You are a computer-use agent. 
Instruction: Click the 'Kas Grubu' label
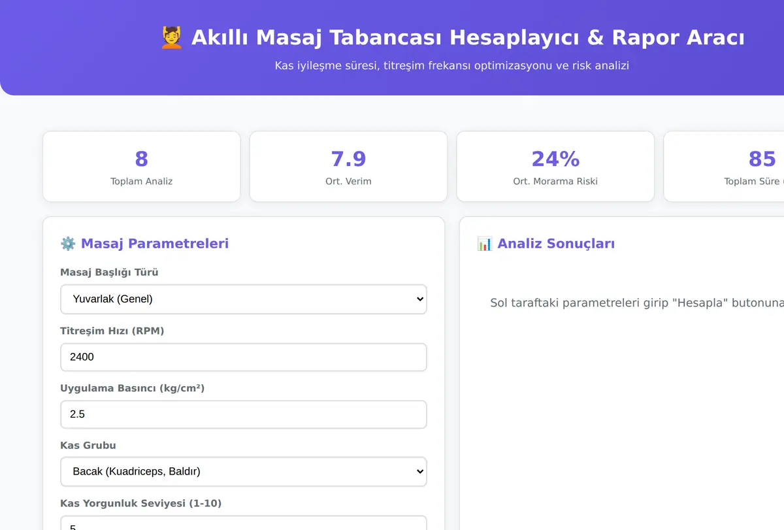pos(88,446)
